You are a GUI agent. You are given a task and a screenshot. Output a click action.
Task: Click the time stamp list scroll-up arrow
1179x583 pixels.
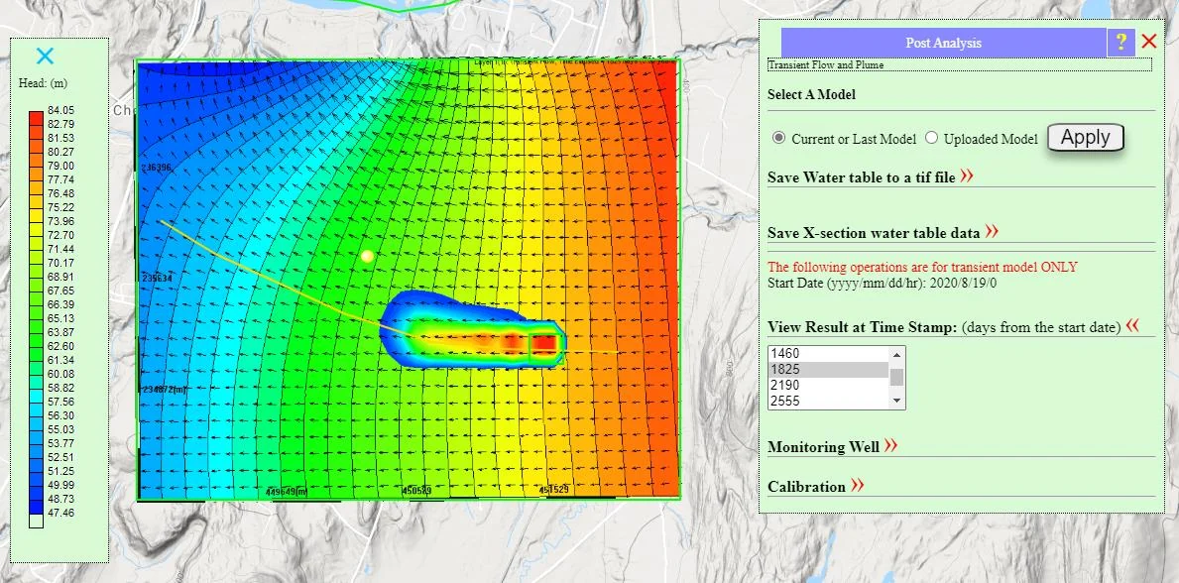tap(897, 354)
